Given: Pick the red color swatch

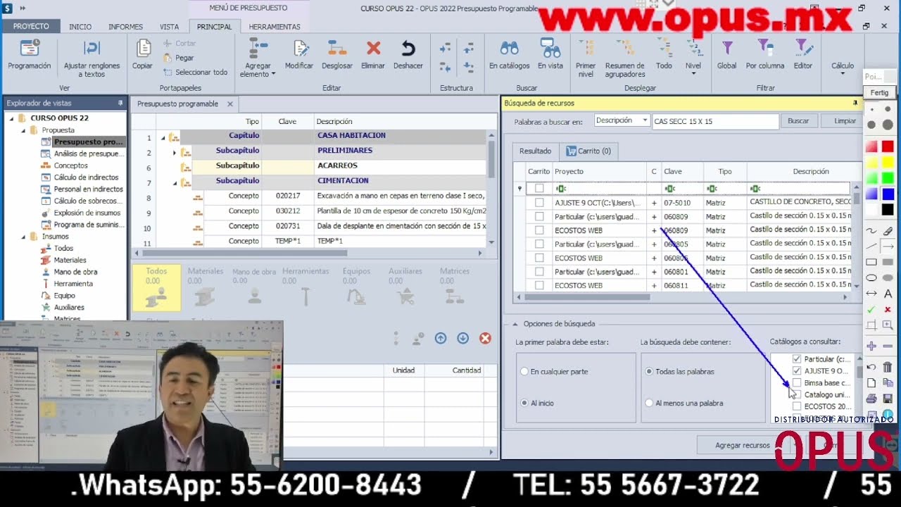Looking at the screenshot, I should click(x=888, y=146).
